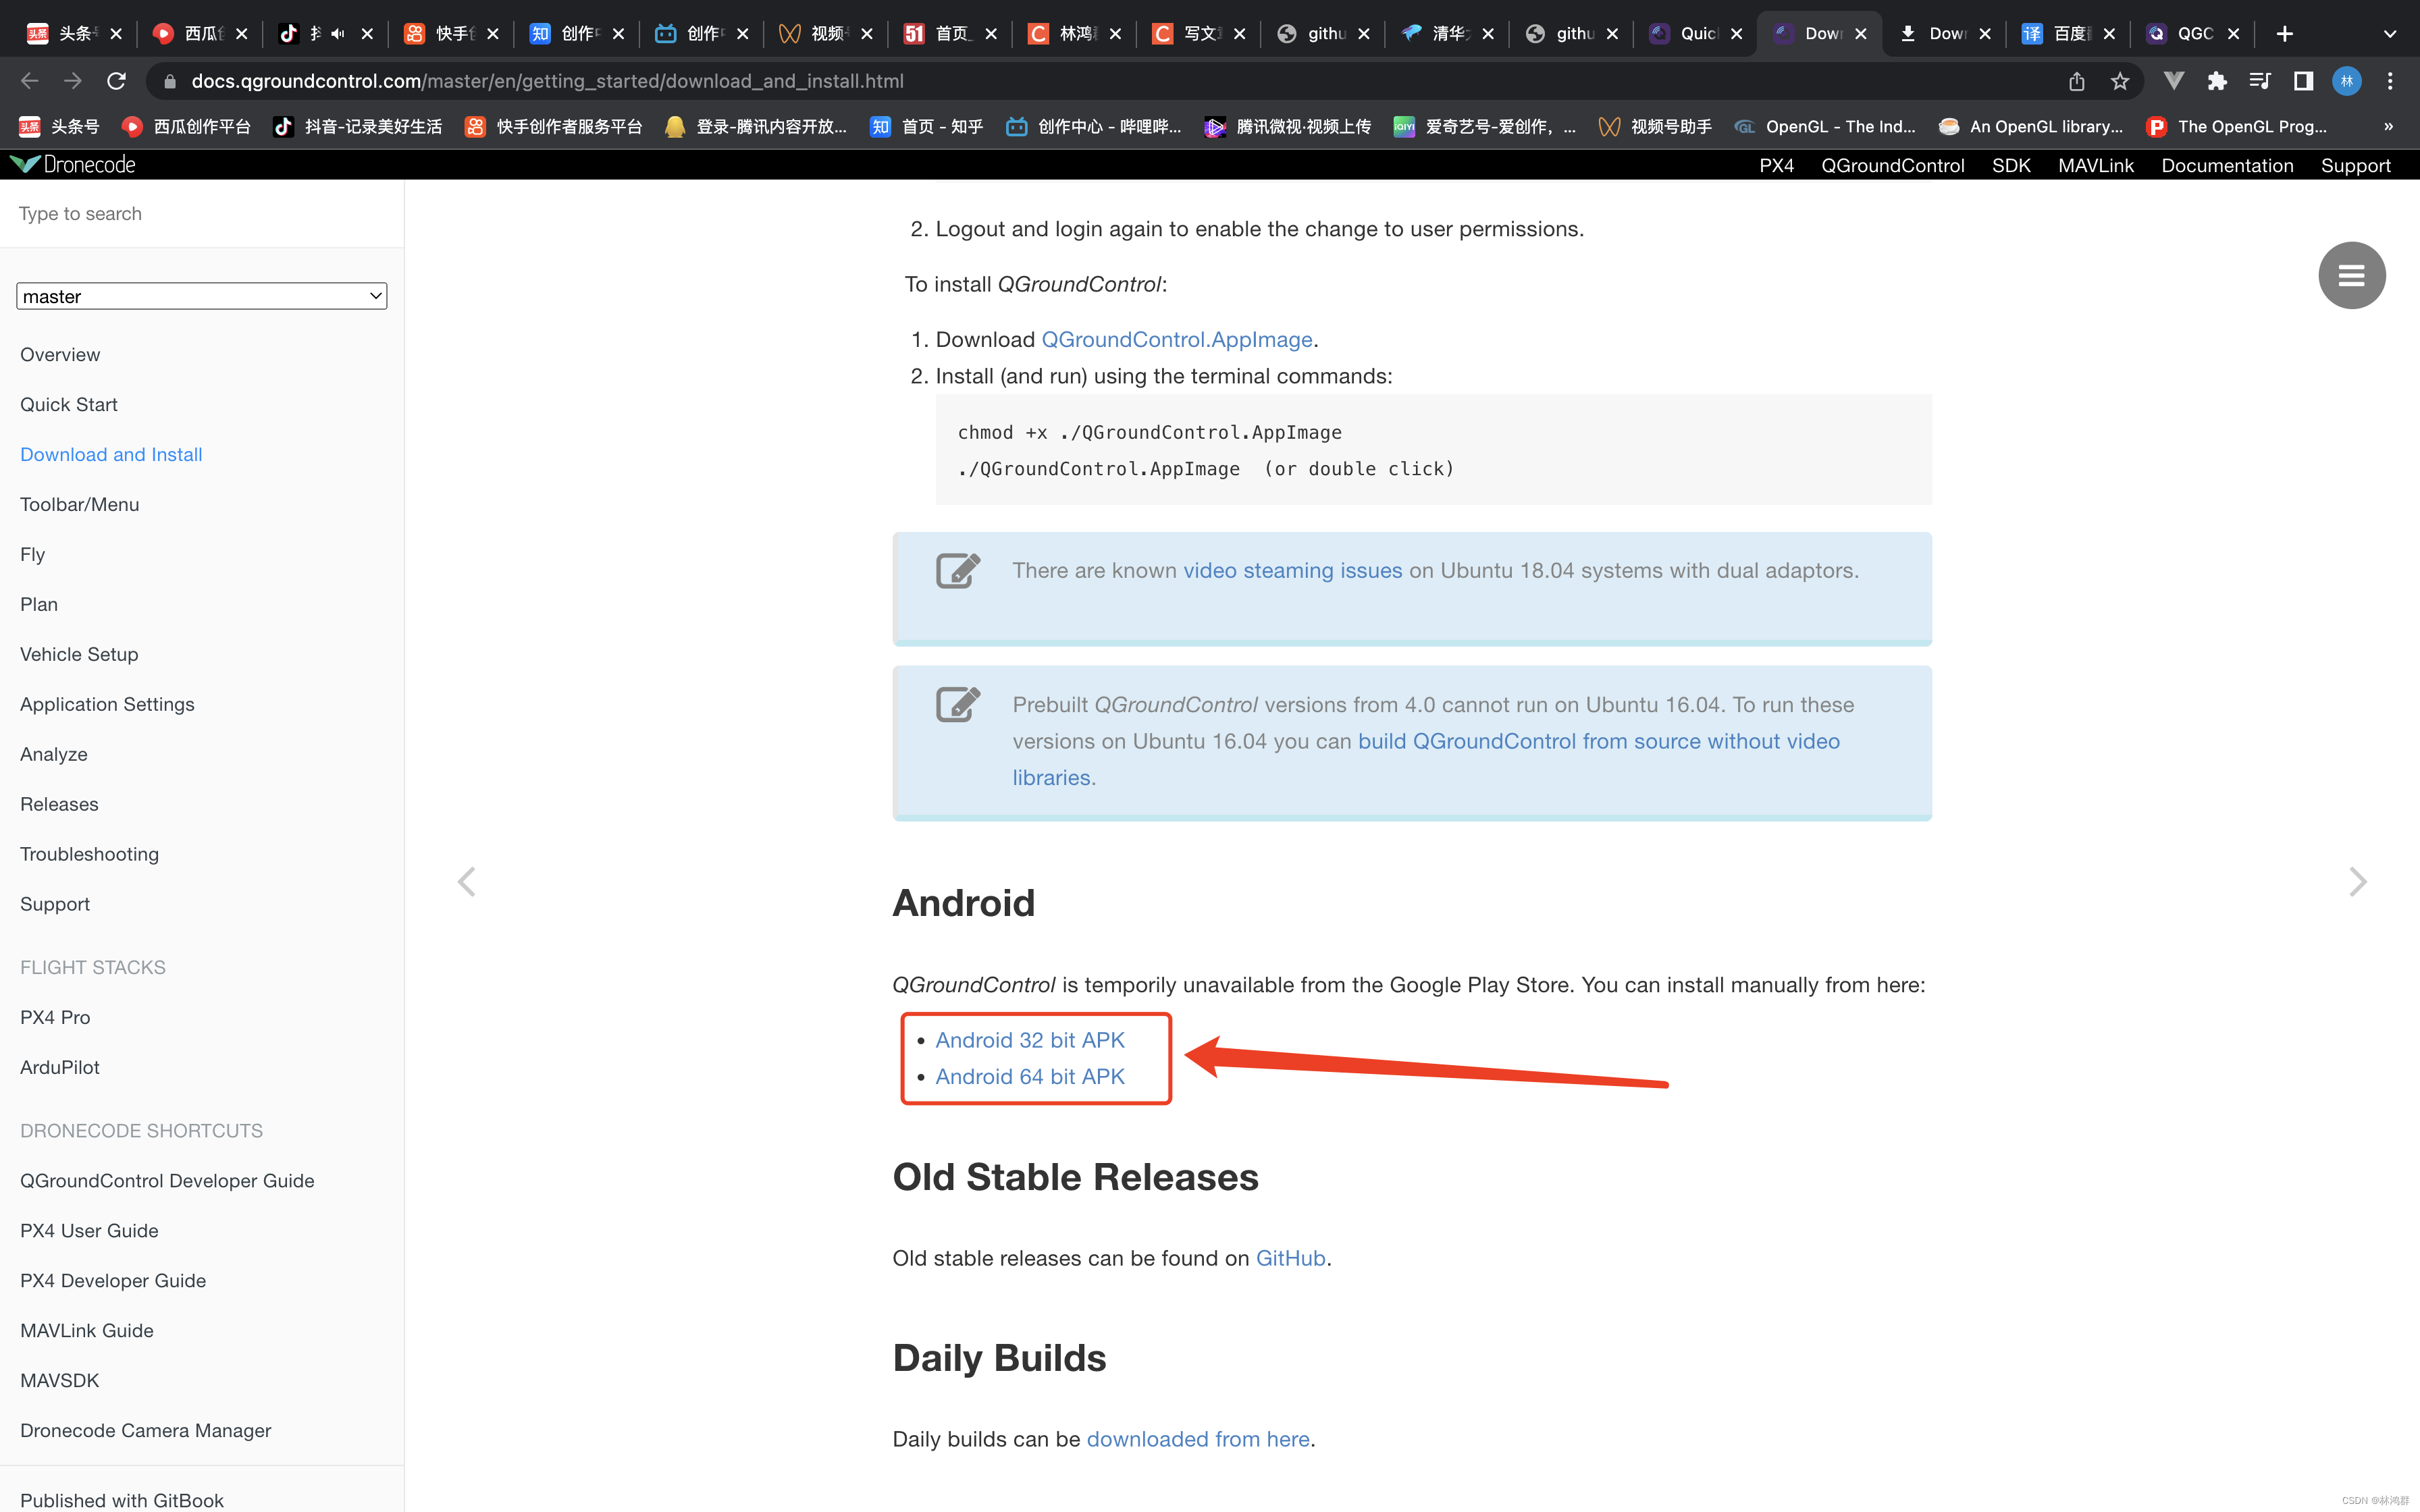This screenshot has width=2420, height=1512.
Task: Open Chrome three-dot menu
Action: click(x=2390, y=81)
